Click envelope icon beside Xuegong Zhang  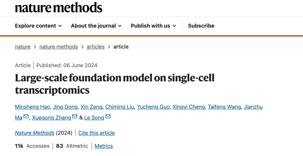[x=75, y=117]
